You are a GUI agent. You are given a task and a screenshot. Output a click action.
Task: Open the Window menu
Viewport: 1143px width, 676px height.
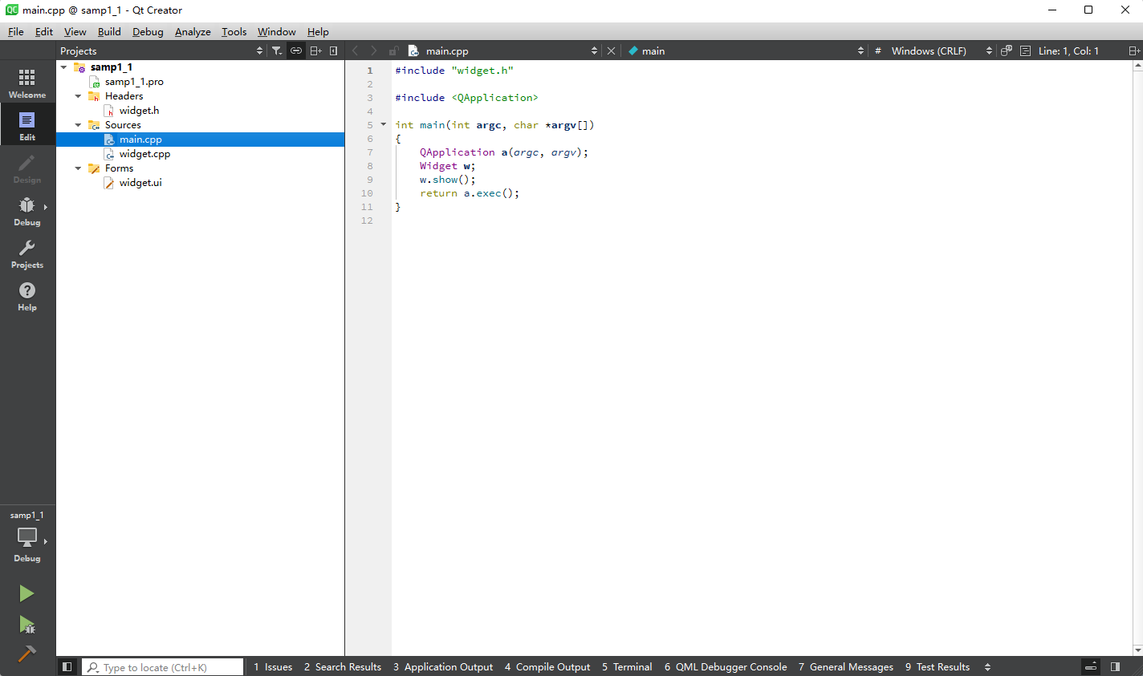tap(277, 31)
